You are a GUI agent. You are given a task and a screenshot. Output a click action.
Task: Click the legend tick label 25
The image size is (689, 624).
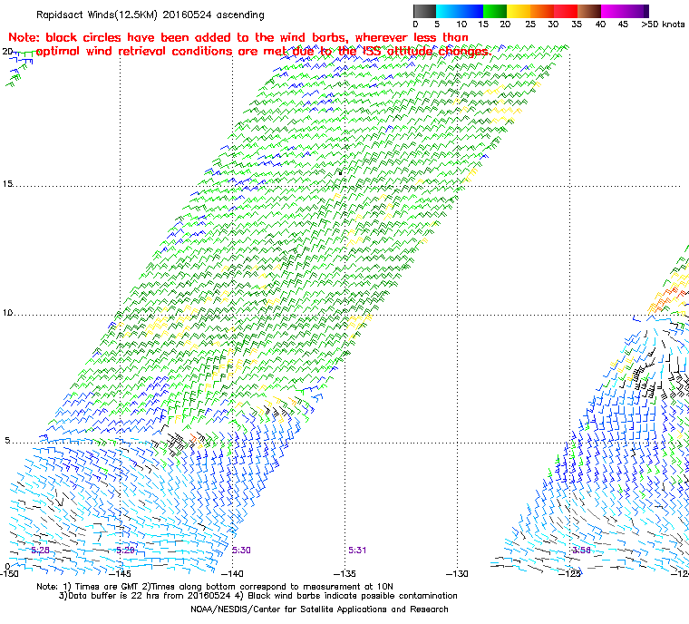[x=531, y=24]
